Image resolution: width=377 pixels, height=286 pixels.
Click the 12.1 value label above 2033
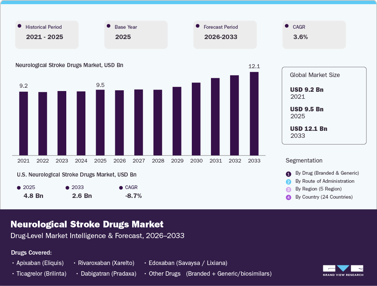tap(254, 66)
